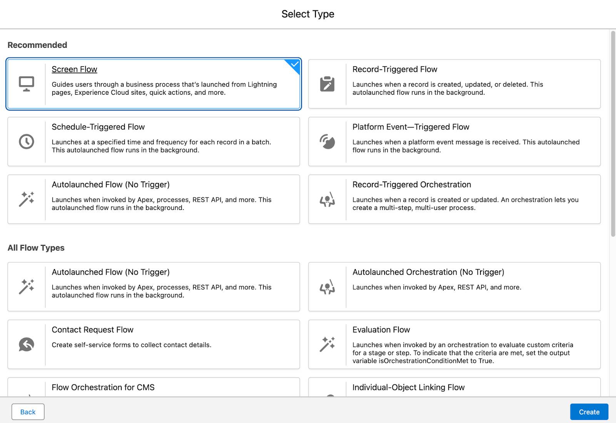This screenshot has height=423, width=616.
Task: Click the Platform Event-Triggered Flow description
Action: coord(466,146)
